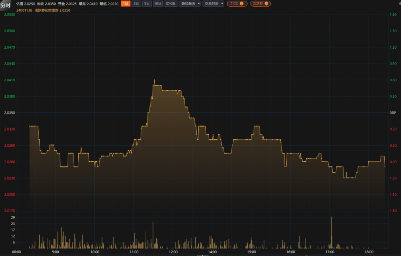The height and width of the screenshot is (256, 401).
Task: Toggle the TICK switch
Action: pyautogui.click(x=237, y=3)
